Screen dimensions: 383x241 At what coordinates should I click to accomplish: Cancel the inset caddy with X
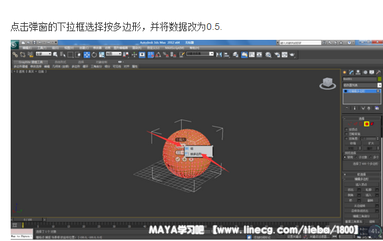191,159
